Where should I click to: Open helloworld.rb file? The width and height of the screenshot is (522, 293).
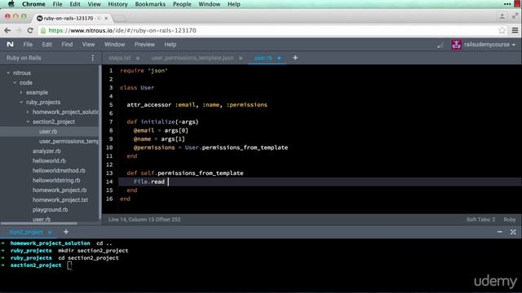pos(49,161)
